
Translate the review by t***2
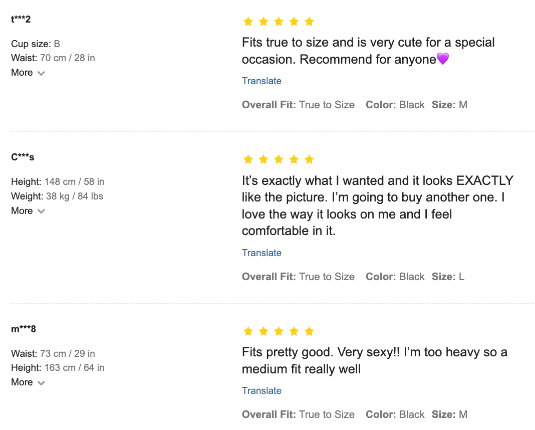tap(261, 81)
